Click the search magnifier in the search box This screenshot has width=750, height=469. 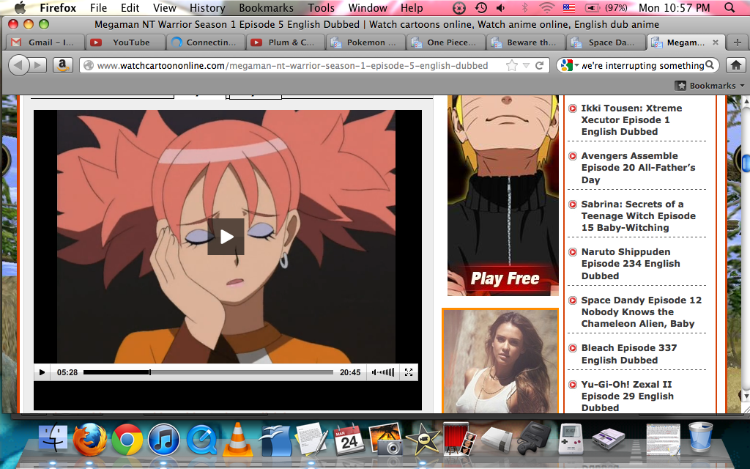710,65
